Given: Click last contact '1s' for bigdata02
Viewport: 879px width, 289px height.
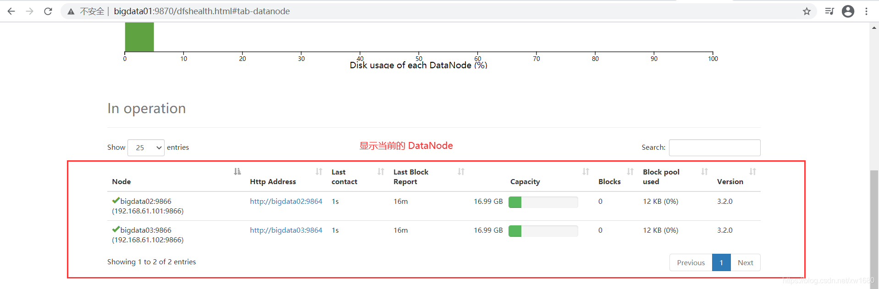Looking at the screenshot, I should click(335, 202).
